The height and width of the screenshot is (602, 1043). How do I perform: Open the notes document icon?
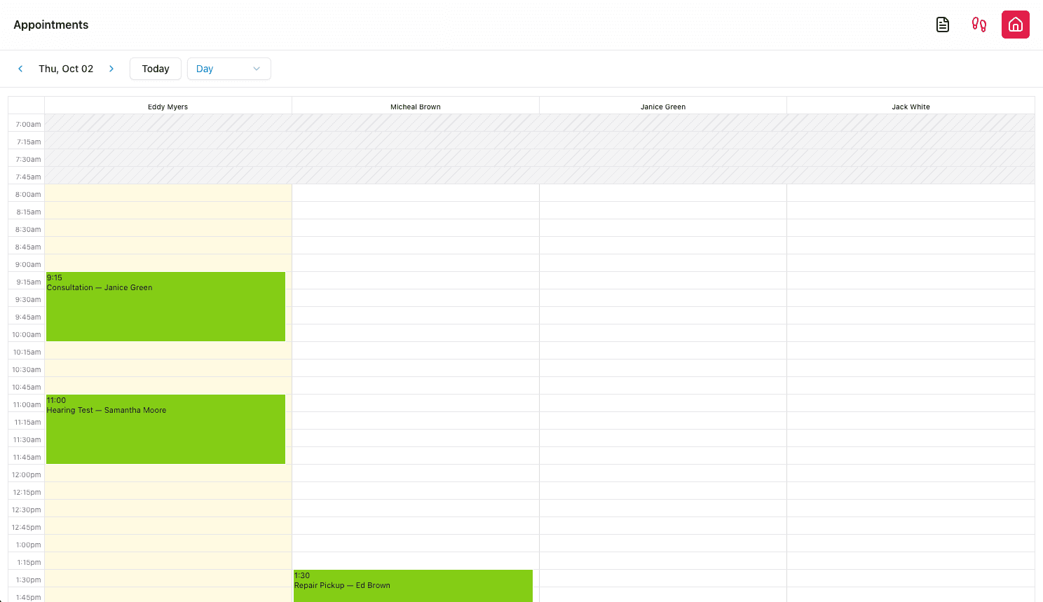pos(942,25)
